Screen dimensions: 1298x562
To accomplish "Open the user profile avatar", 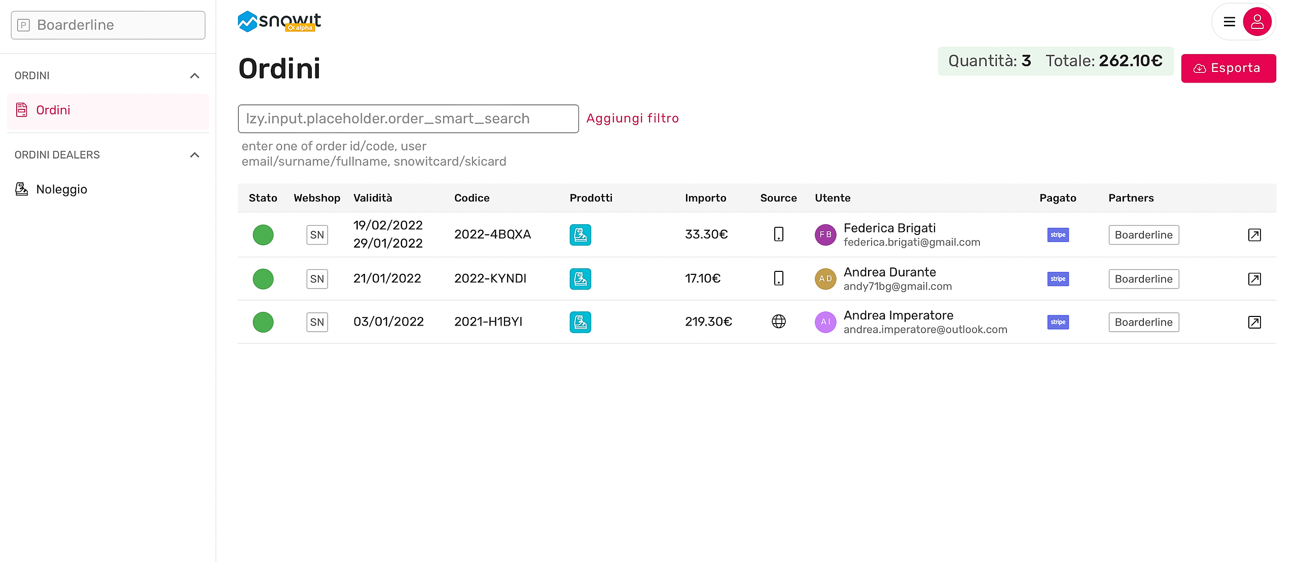I will coord(1257,22).
